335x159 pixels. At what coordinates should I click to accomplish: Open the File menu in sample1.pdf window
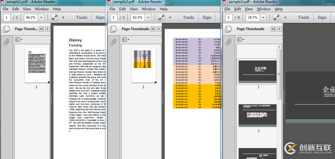coord(5,9)
